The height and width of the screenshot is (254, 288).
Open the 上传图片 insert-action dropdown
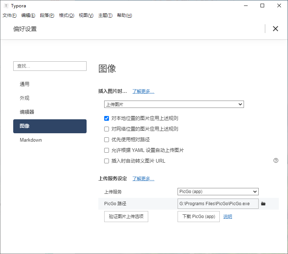(174, 104)
